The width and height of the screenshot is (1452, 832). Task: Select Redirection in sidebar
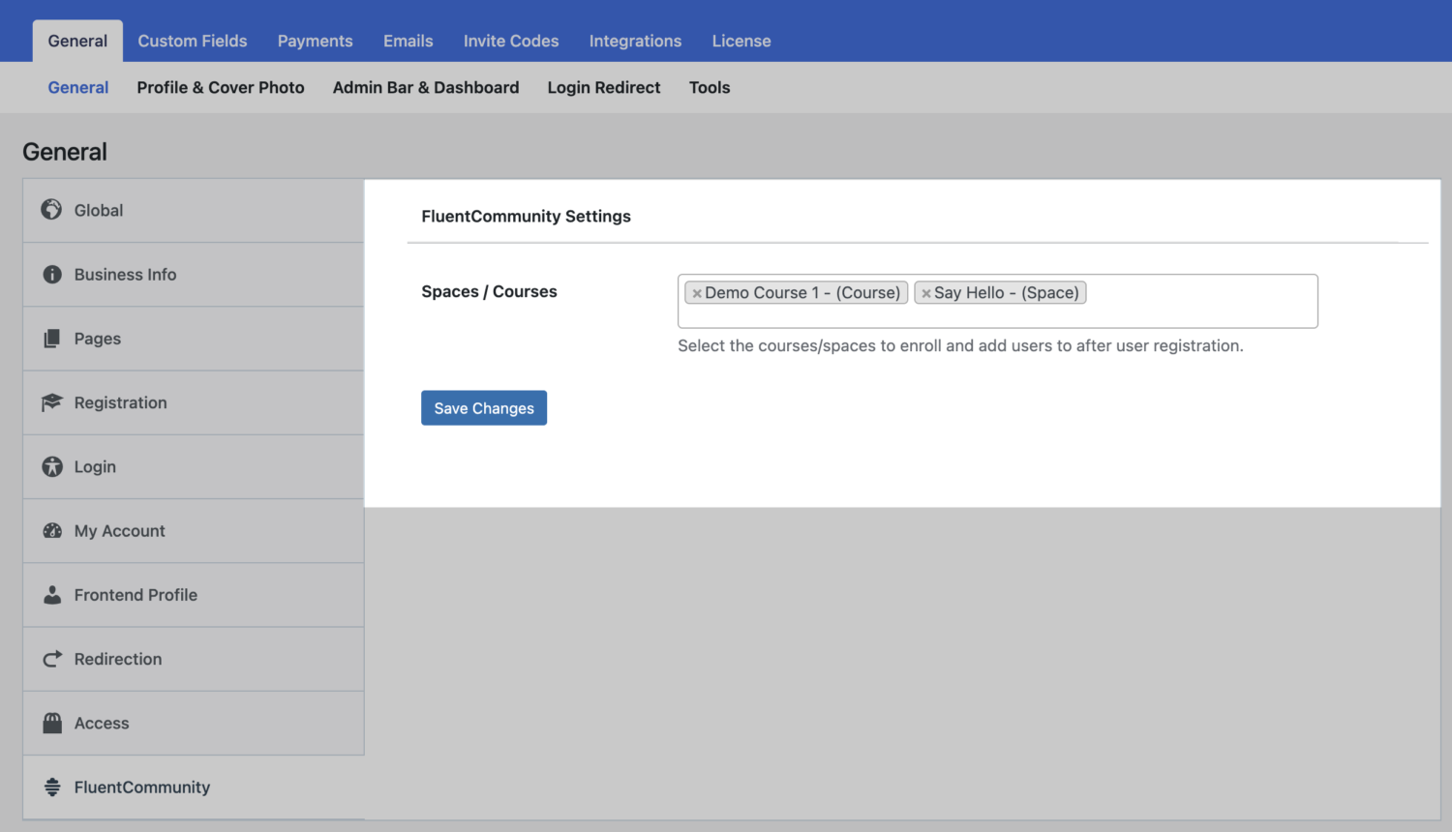tap(194, 659)
